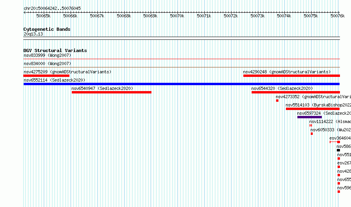Select the black square under nsv586

click(338, 150)
